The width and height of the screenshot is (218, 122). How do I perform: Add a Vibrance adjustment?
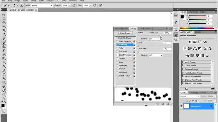click(x=185, y=48)
